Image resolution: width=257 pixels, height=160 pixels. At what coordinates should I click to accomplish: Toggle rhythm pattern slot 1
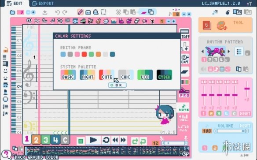tap(204, 60)
